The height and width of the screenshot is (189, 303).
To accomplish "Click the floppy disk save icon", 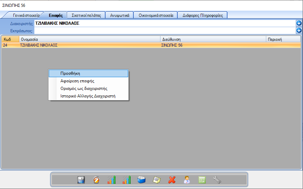I will click(x=81, y=180).
